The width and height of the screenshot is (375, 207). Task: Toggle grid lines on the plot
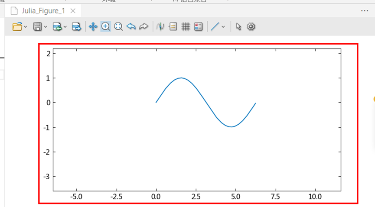pos(186,26)
